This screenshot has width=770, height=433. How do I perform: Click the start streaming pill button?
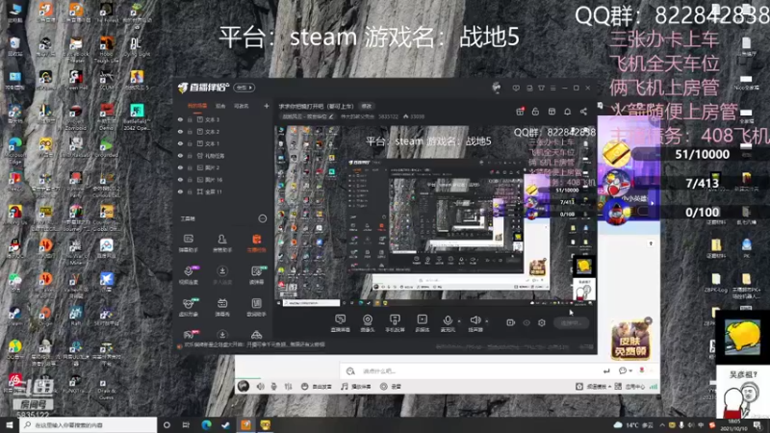click(x=571, y=322)
